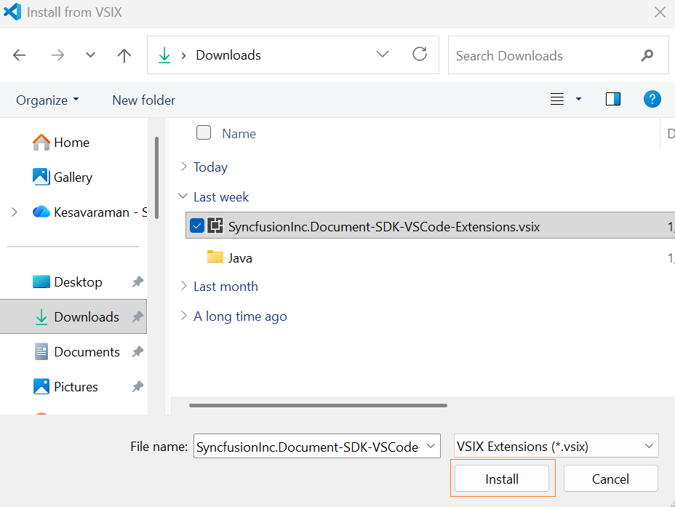
Task: Click the Install button
Action: (502, 478)
